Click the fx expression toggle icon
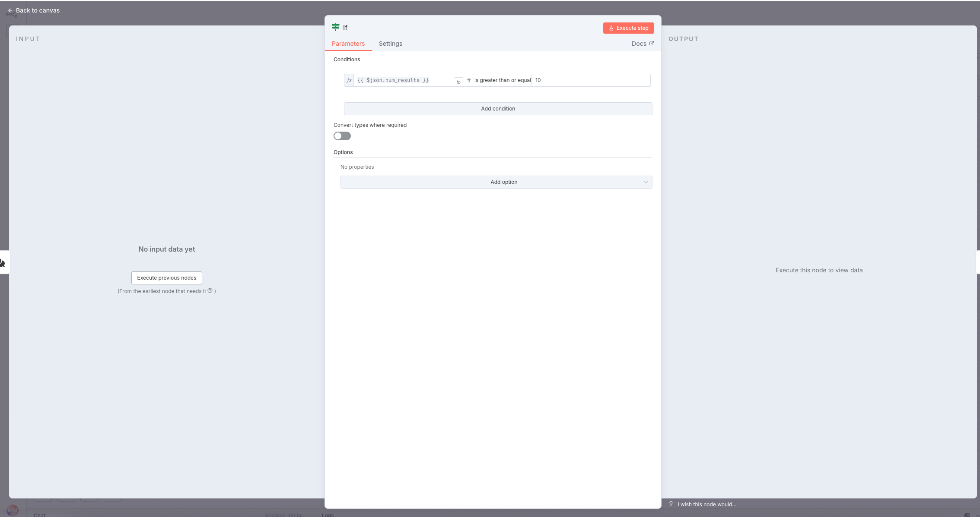The height and width of the screenshot is (517, 980). [x=349, y=80]
